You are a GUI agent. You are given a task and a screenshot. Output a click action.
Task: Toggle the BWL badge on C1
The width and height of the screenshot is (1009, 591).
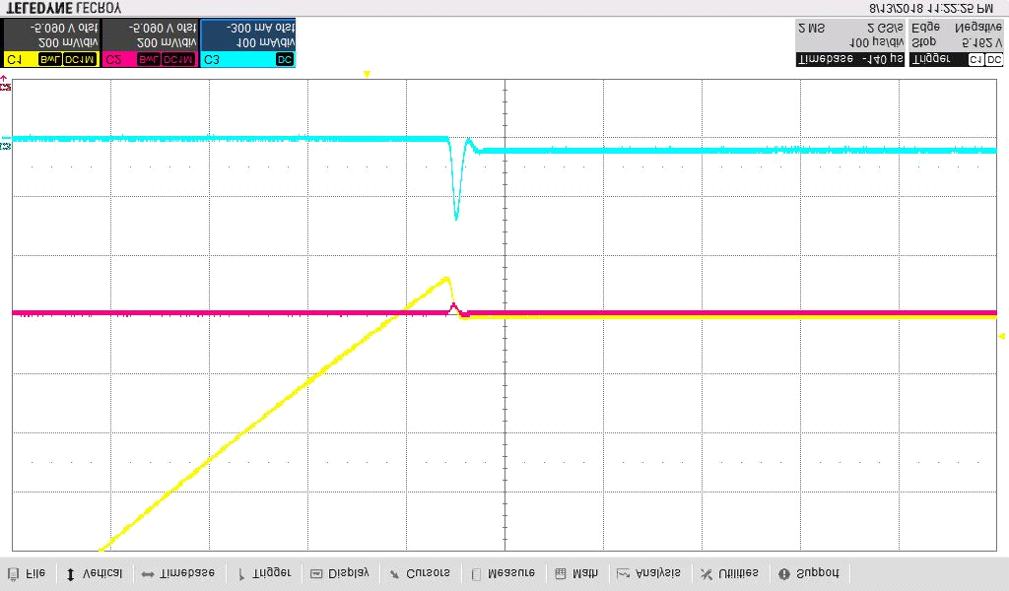click(48, 60)
